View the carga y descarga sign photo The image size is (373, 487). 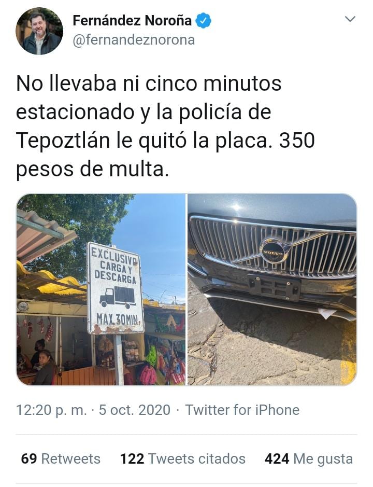coord(101,289)
